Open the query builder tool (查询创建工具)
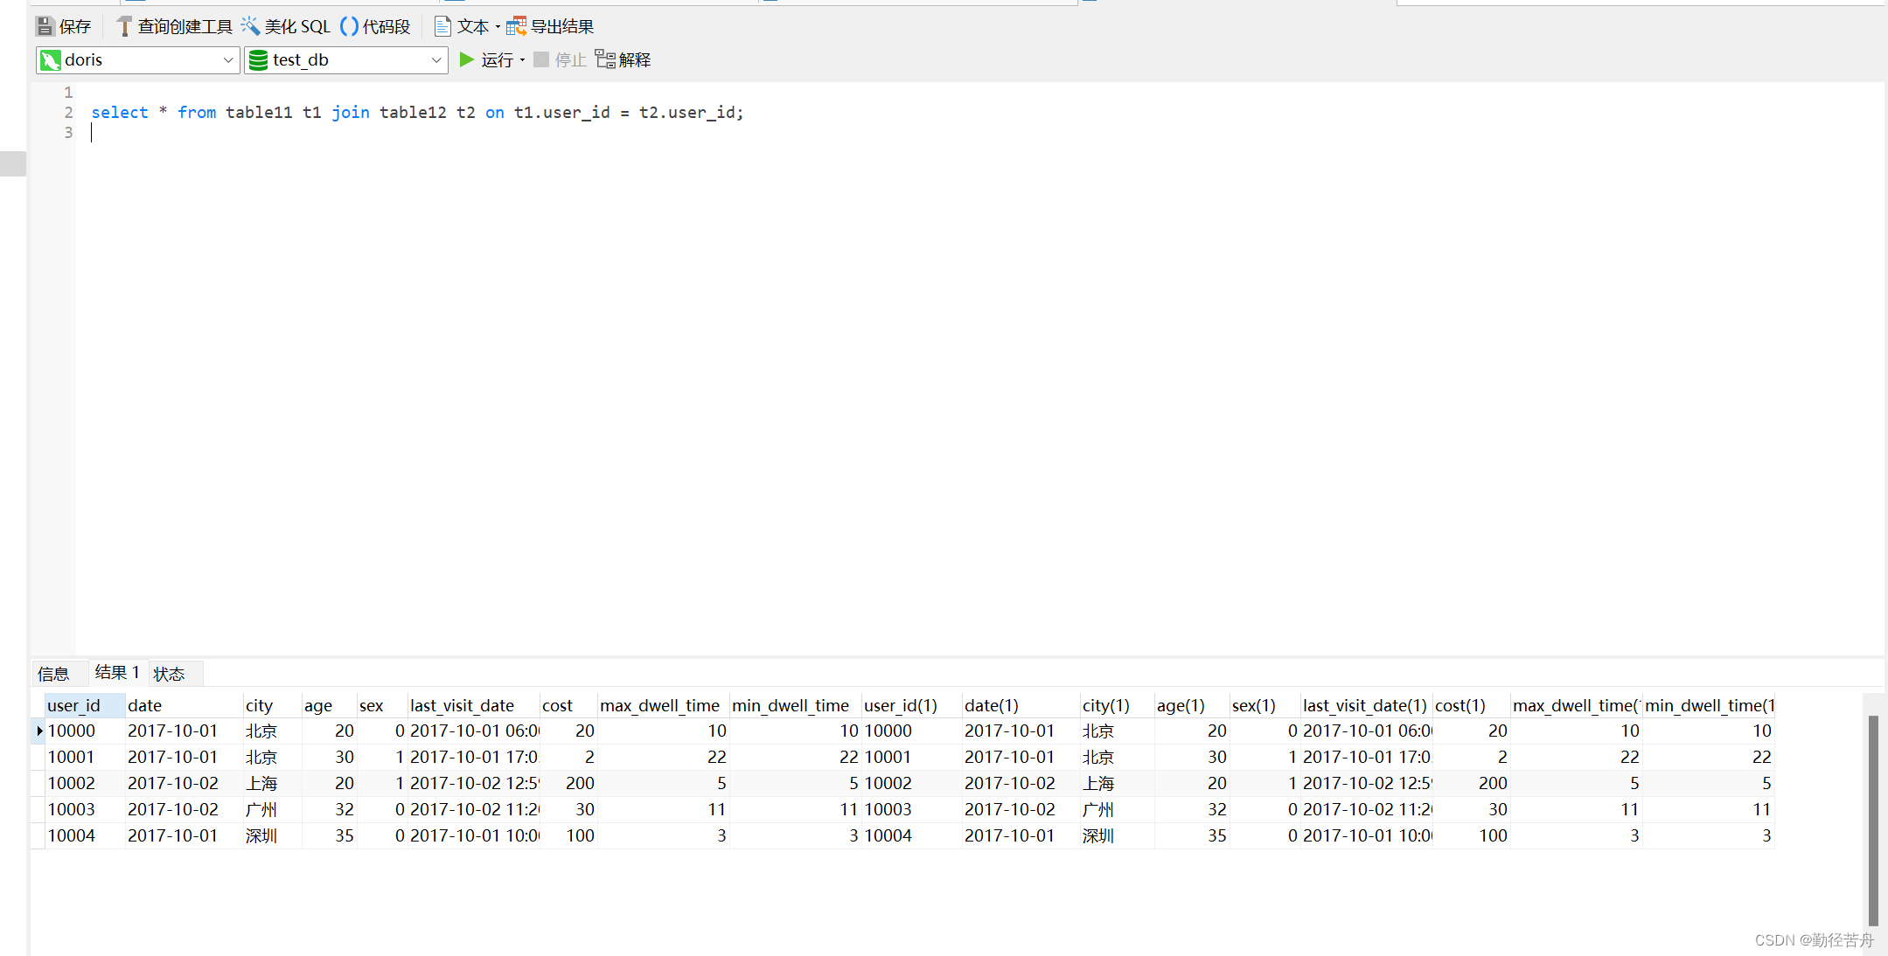Screen dimensions: 1888x956 click(x=174, y=26)
